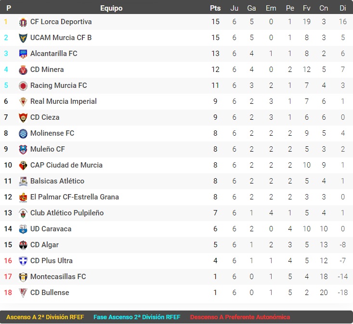The image size is (353, 324).
Task: Click the Molinense FC team logo
Action: pyautogui.click(x=23, y=134)
